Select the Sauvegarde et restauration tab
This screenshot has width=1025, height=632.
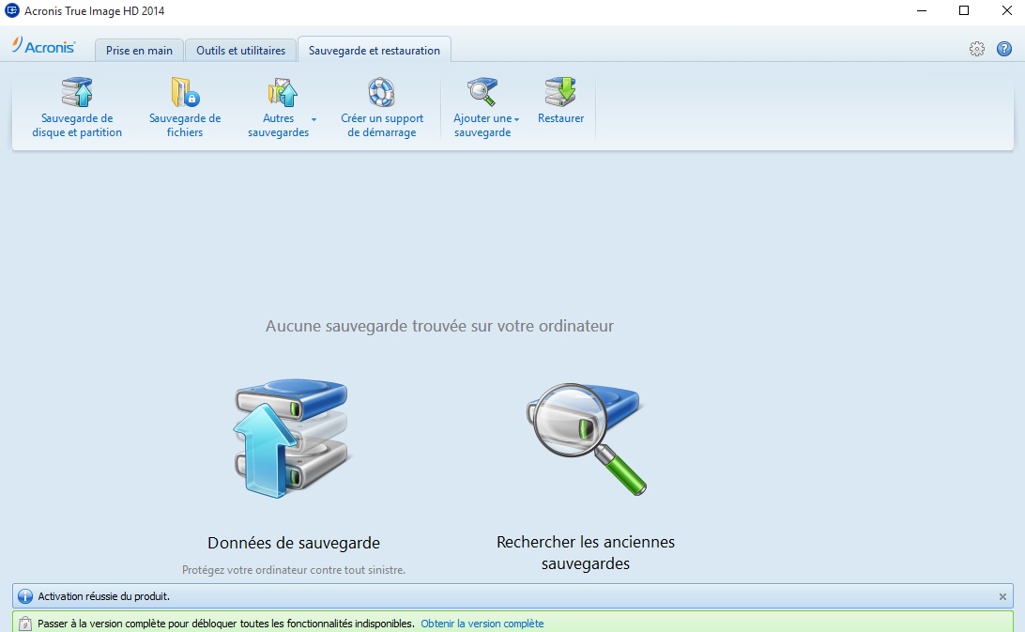[x=374, y=51]
